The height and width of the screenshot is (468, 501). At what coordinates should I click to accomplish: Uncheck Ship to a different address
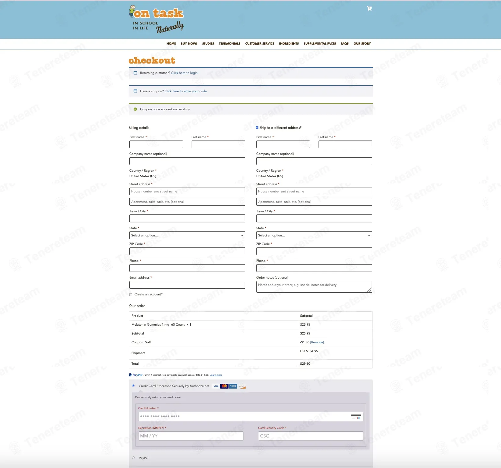coord(257,128)
